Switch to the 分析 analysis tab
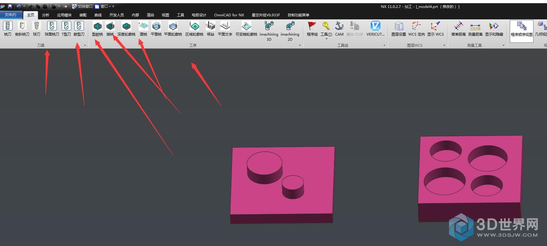 (45, 15)
